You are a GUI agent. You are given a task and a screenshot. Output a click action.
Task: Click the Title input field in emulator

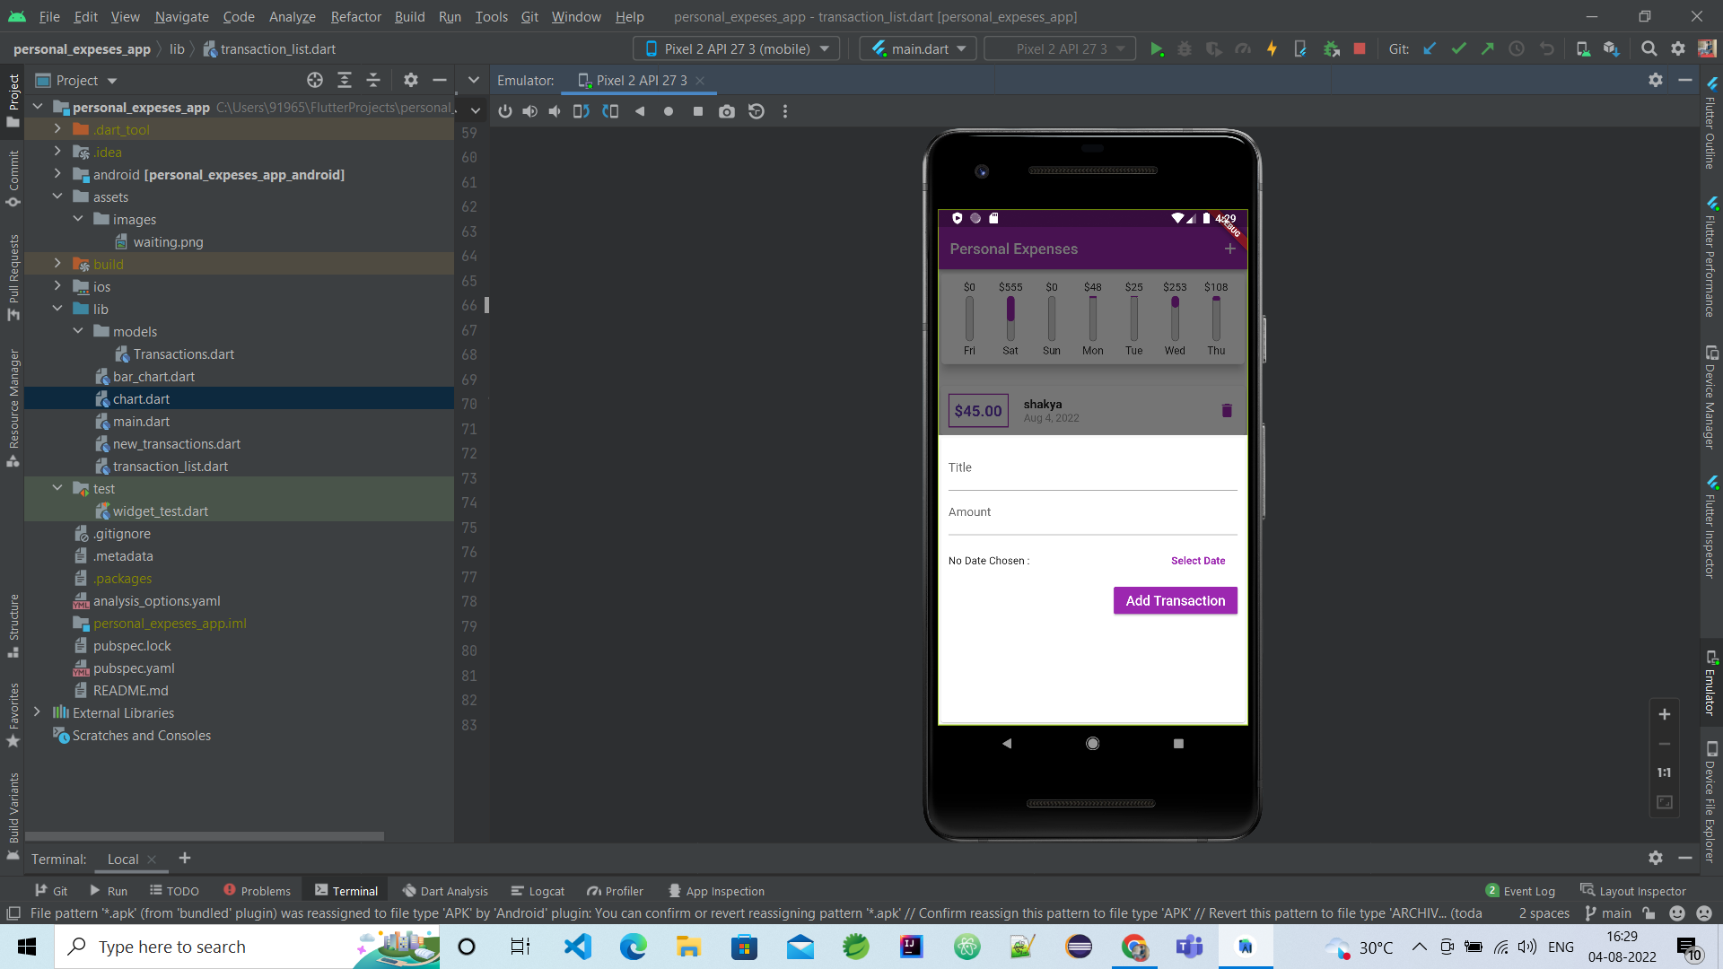(x=1092, y=469)
